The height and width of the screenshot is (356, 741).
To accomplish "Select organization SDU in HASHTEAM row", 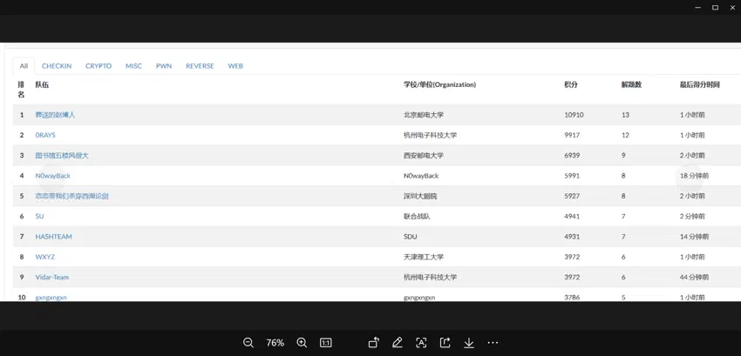I will tap(411, 237).
